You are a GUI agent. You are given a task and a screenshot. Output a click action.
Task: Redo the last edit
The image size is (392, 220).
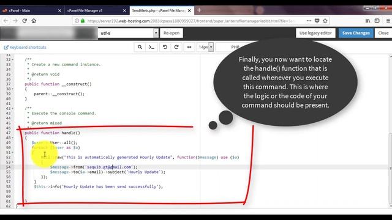pos(176,47)
